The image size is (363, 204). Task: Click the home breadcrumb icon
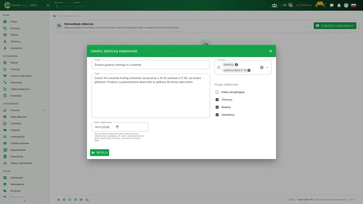tap(54, 16)
